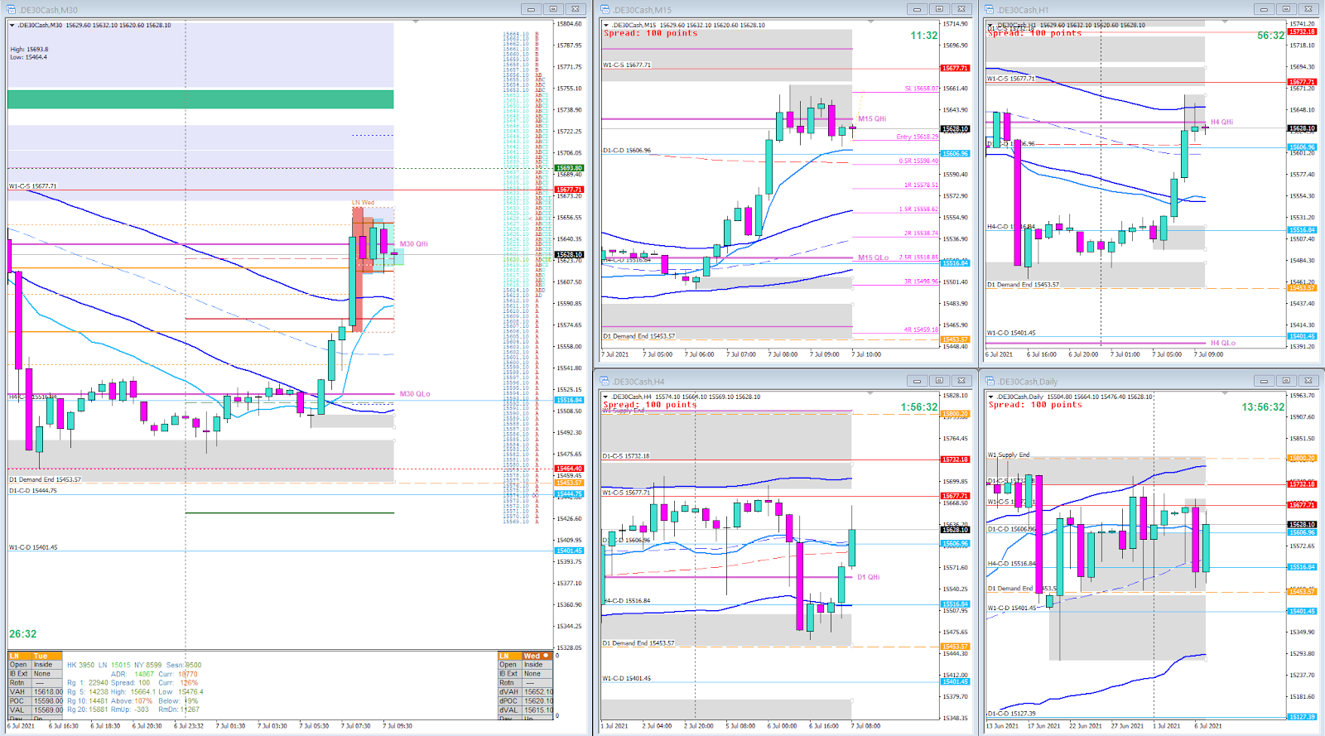Viewport: 1325px width, 736px height.
Task: Click the ADR: 14867 statistic
Action: 132,674
